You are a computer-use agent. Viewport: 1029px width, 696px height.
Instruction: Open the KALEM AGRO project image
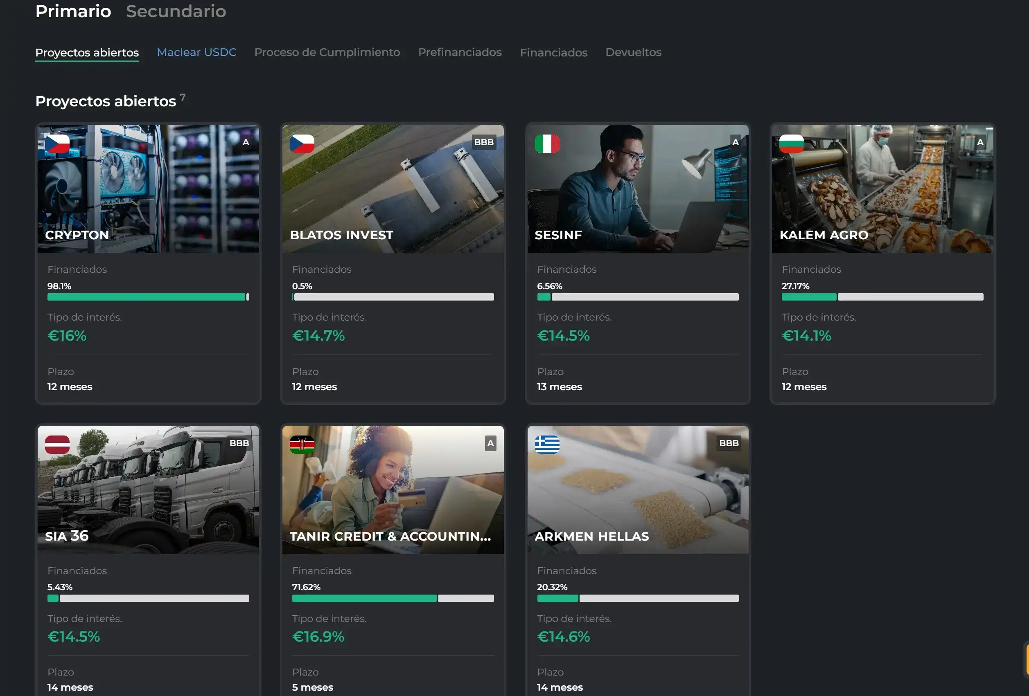(882, 189)
